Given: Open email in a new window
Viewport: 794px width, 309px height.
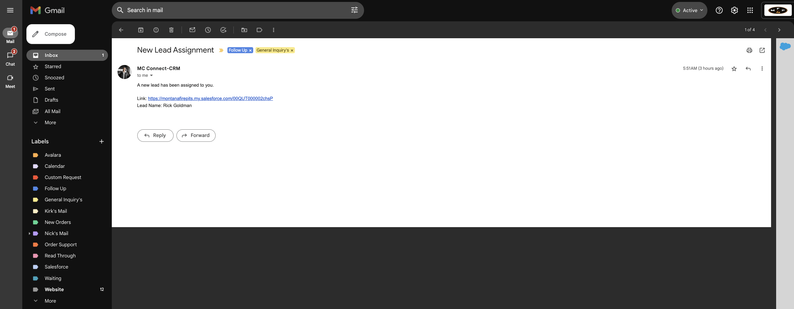Looking at the screenshot, I should 762,50.
